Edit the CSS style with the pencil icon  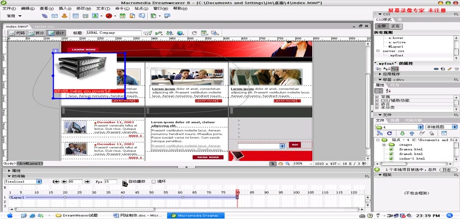coord(450,68)
